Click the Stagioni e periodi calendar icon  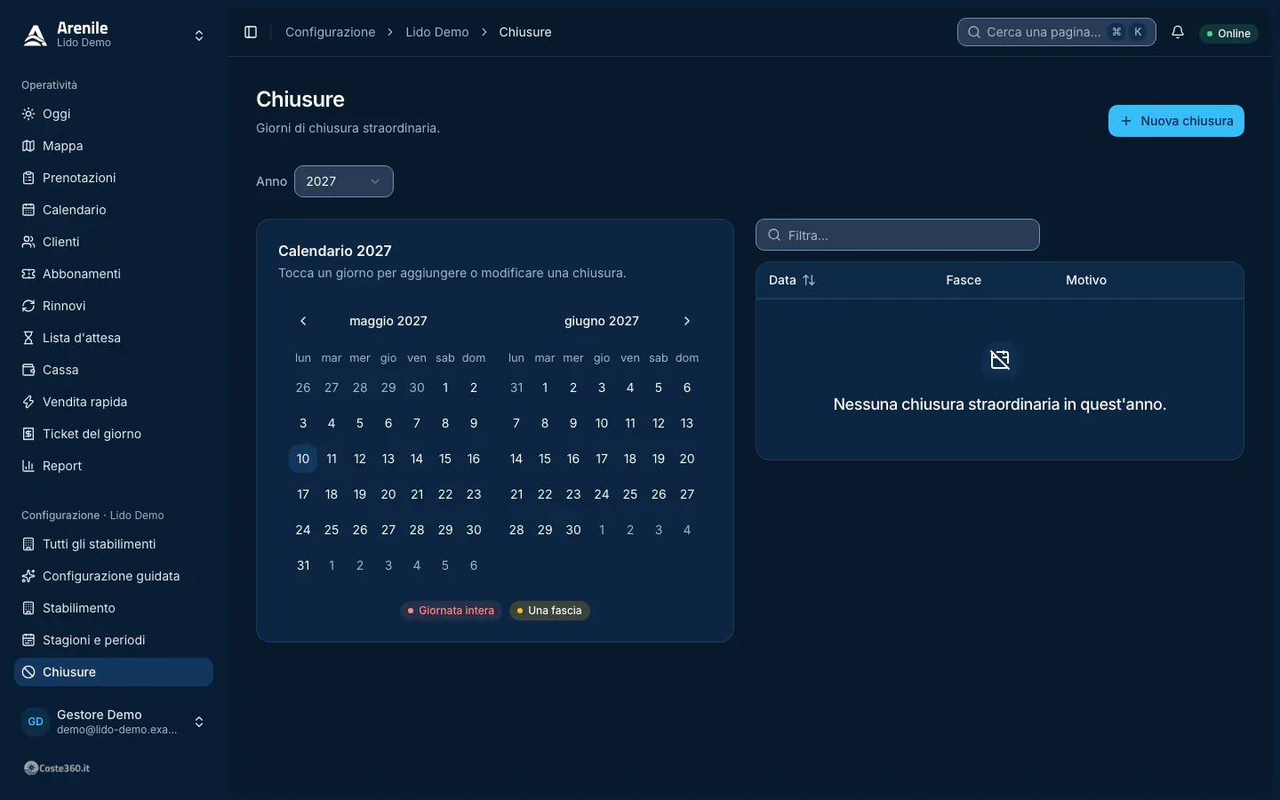pyautogui.click(x=28, y=640)
